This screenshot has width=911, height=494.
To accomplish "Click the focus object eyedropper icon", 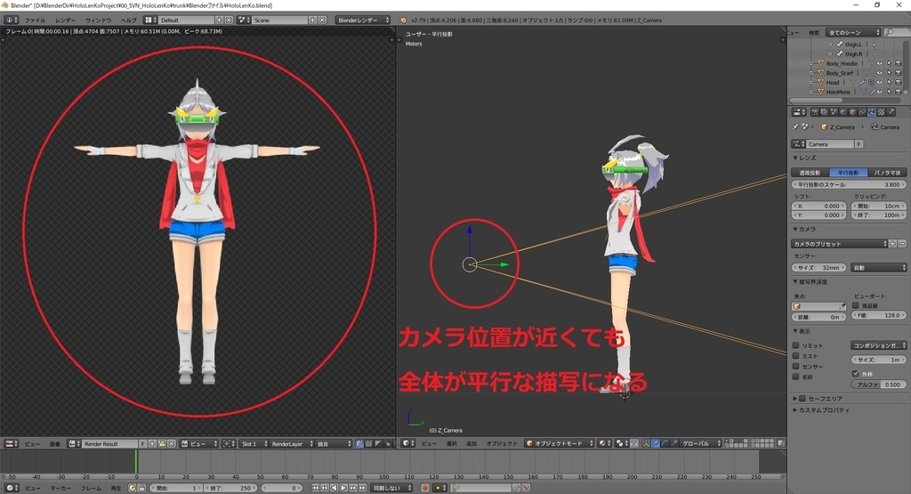I will (842, 306).
